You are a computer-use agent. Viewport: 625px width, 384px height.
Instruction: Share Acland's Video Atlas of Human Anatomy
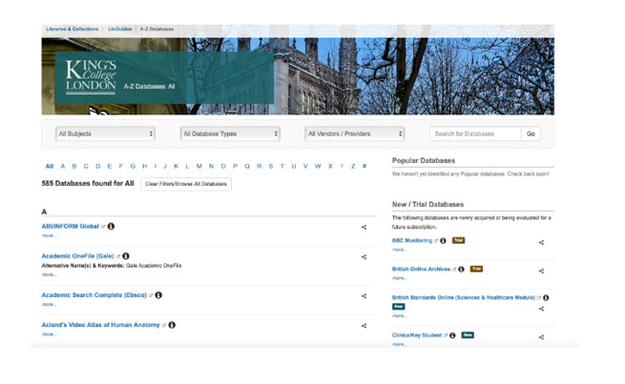coord(364,326)
